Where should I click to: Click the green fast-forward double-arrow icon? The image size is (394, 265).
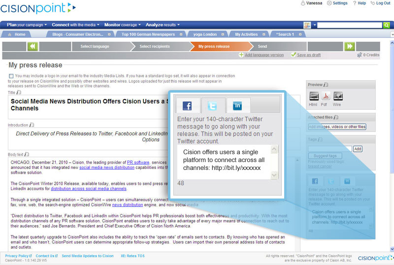(350, 46)
